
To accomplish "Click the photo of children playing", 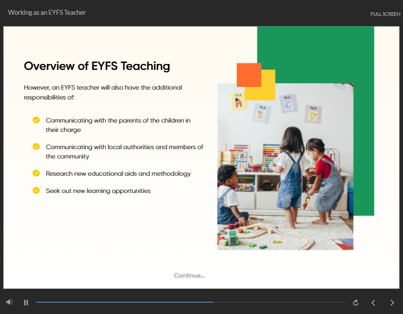I will 285,177.
